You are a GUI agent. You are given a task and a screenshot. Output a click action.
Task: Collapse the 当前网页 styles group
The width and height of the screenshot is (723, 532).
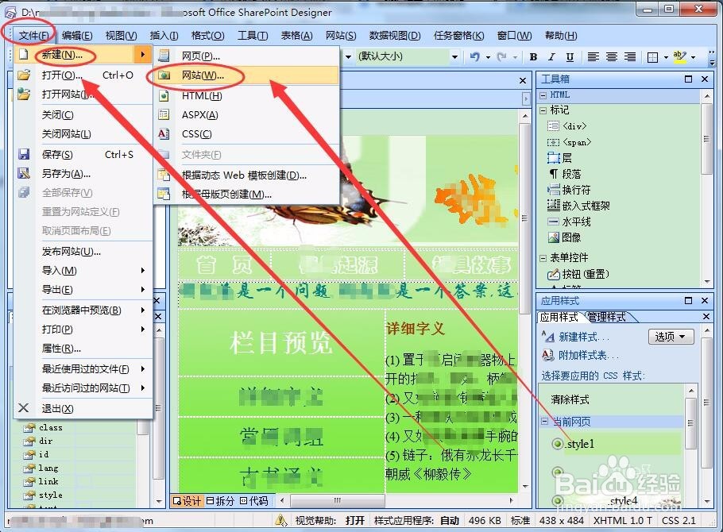tap(544, 422)
